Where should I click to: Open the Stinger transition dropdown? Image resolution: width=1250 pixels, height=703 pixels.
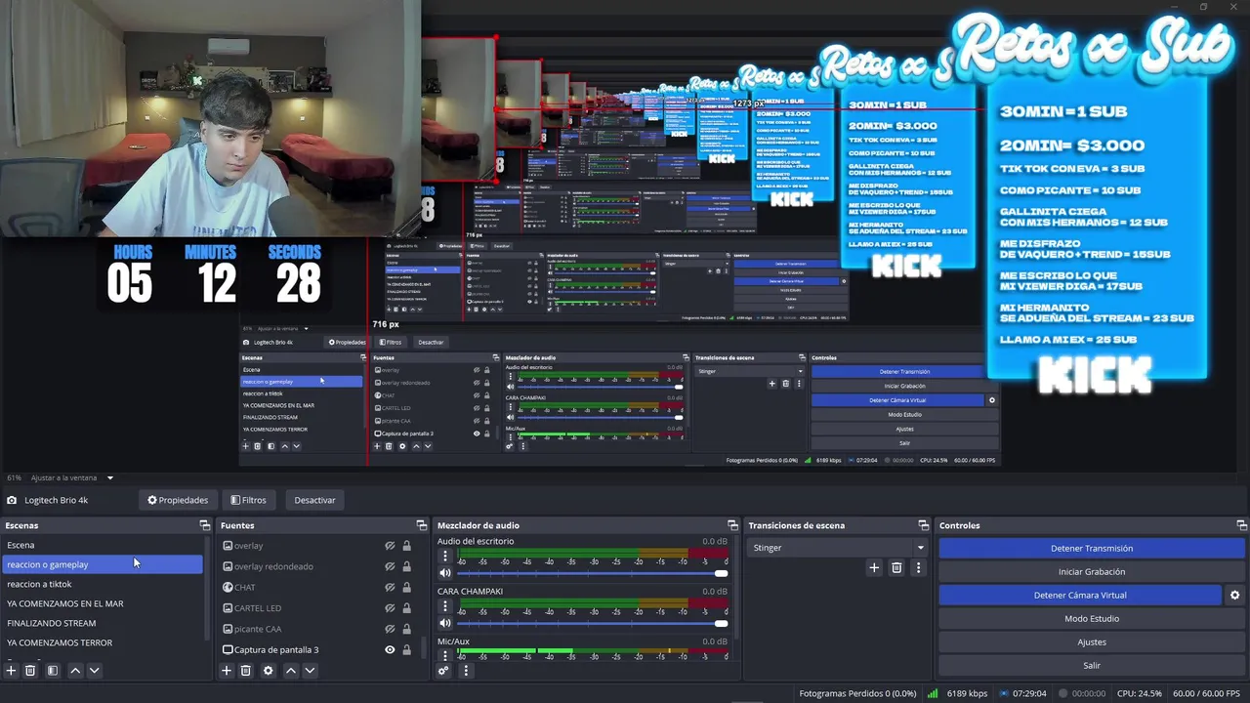(838, 548)
